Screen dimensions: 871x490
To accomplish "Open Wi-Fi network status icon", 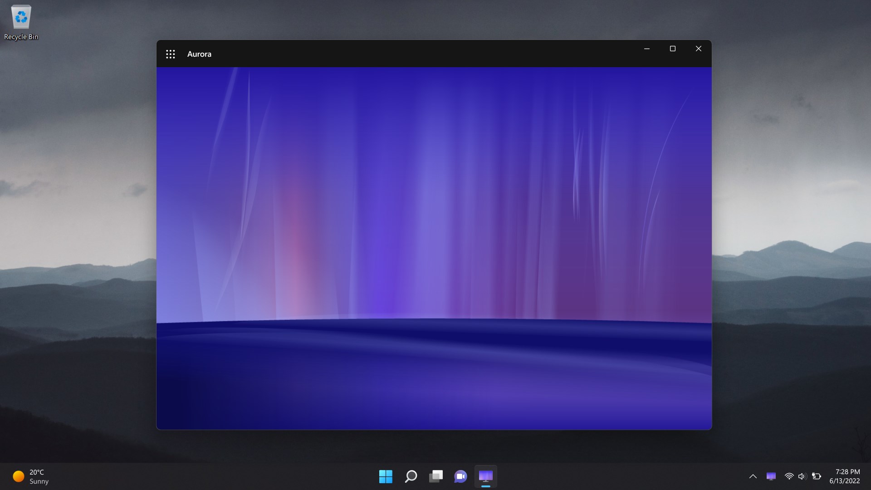I will (789, 476).
